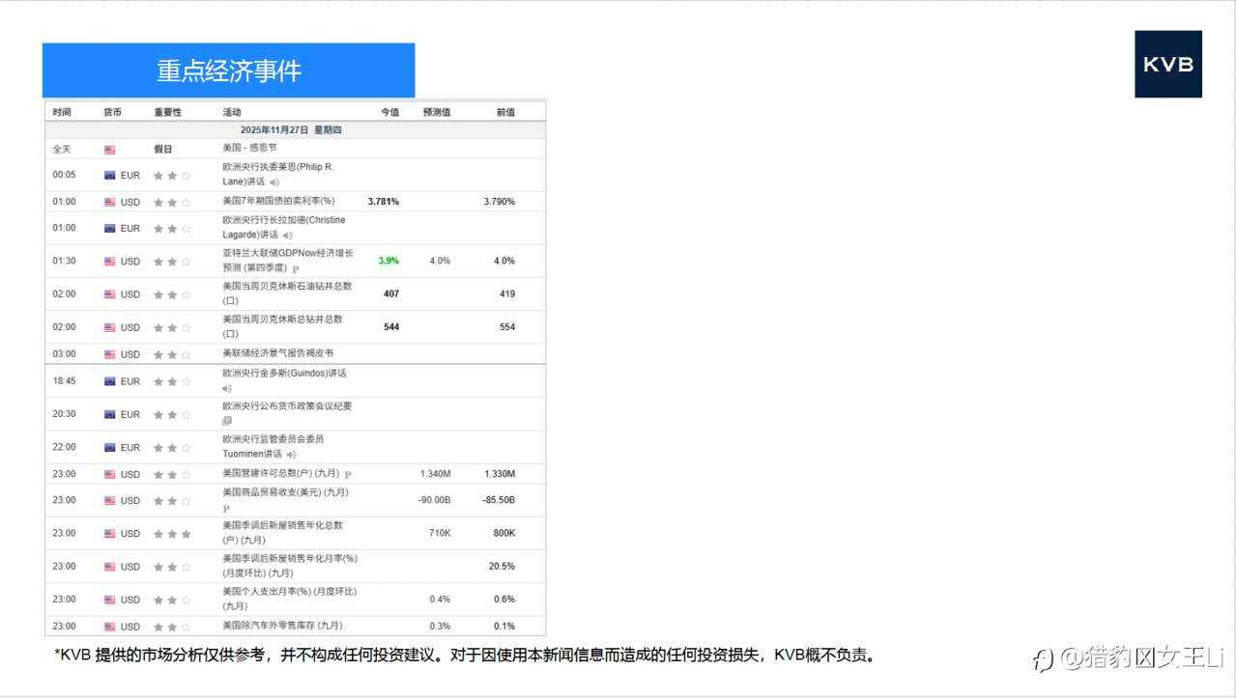Click the star rating in the 美国个人支出月率 row

click(x=172, y=600)
